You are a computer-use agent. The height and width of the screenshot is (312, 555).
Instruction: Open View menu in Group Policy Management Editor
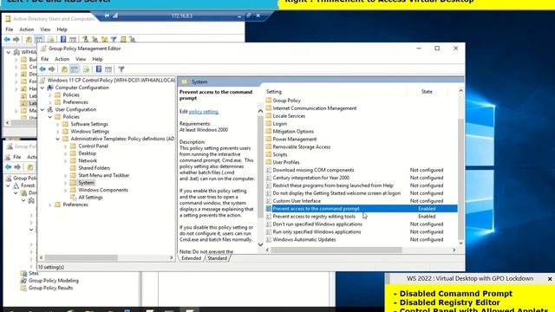click(81, 59)
